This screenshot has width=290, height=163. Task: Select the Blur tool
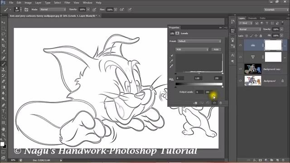coord(3,93)
